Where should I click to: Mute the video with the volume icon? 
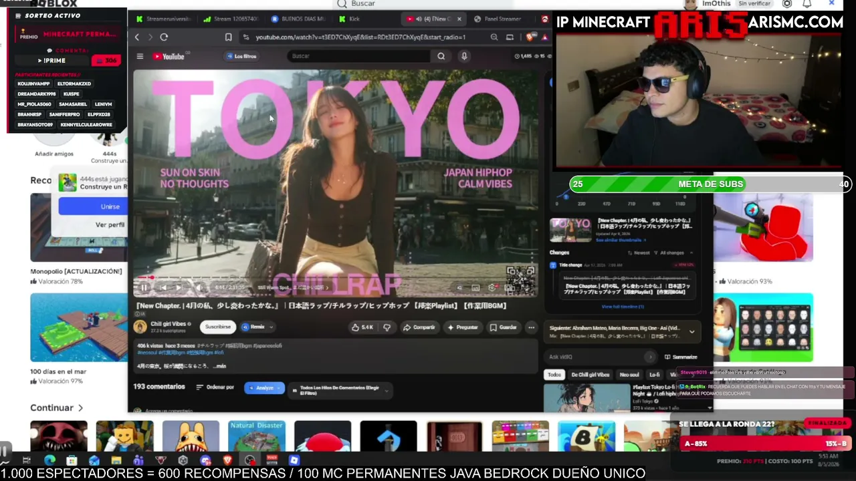click(x=199, y=288)
